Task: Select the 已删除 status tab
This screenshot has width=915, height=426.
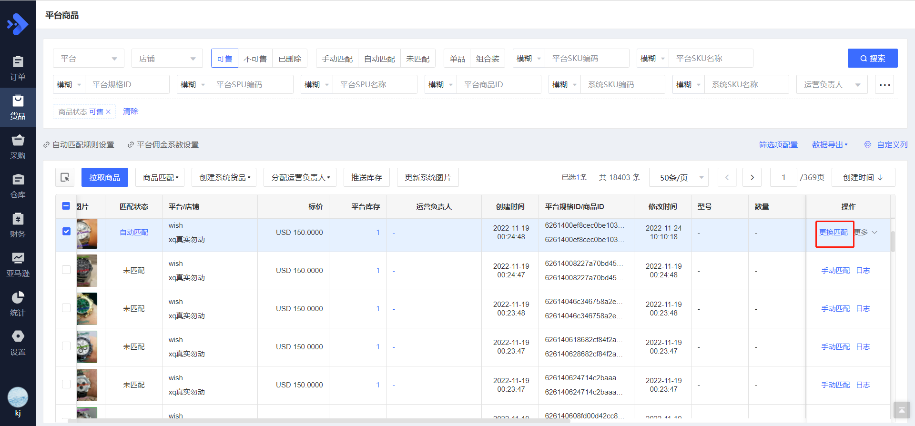Action: click(x=290, y=58)
